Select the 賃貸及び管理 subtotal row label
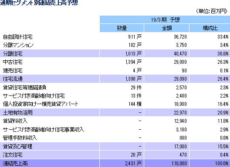The height and width of the screenshot is (167, 230). 17,147
